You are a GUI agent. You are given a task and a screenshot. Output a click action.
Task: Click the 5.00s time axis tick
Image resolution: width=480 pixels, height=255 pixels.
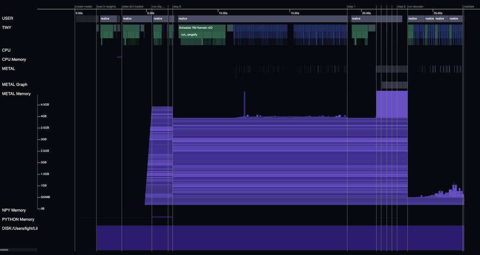coord(151,13)
